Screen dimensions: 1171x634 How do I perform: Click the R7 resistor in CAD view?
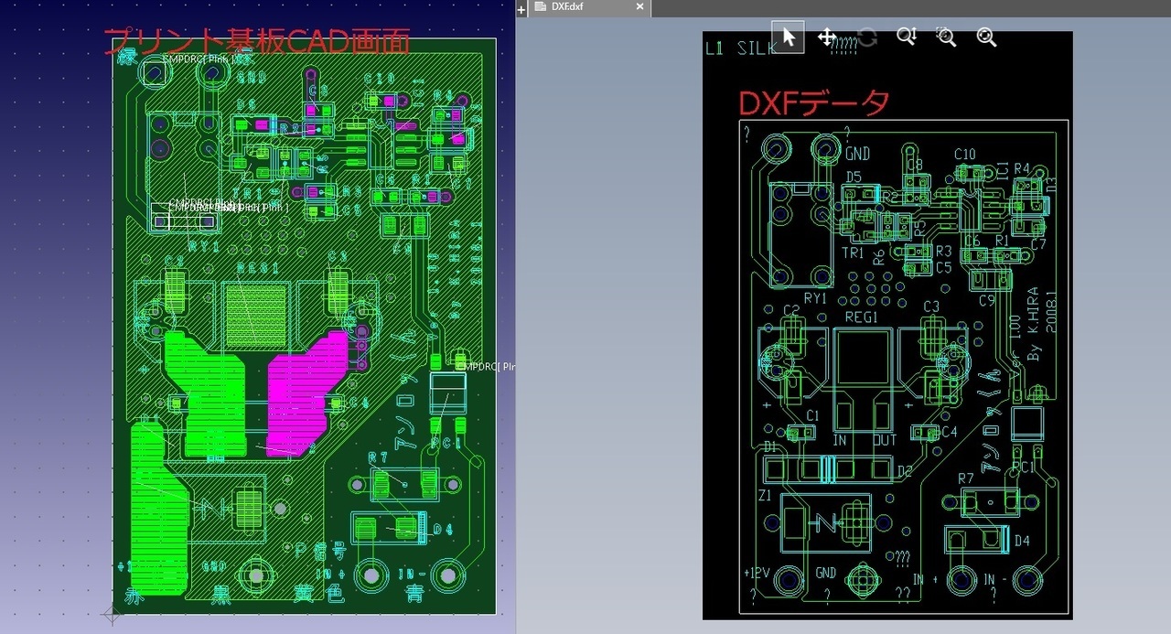pyautogui.click(x=404, y=483)
